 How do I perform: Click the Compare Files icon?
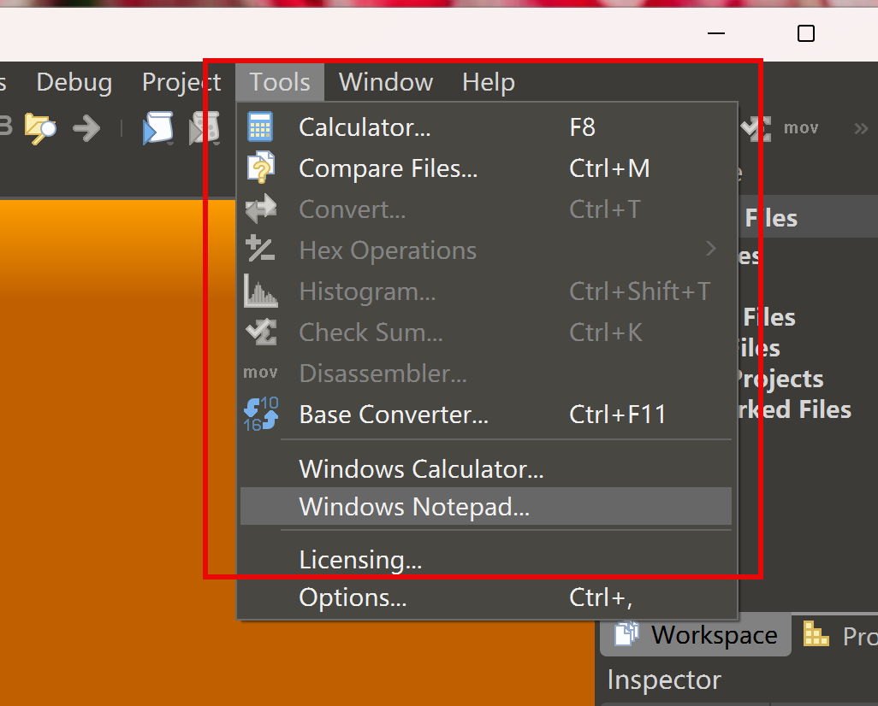click(x=260, y=168)
